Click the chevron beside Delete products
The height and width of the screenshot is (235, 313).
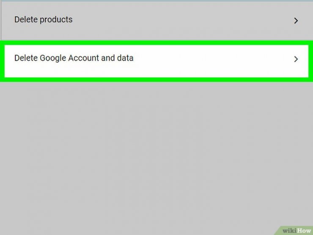(296, 20)
